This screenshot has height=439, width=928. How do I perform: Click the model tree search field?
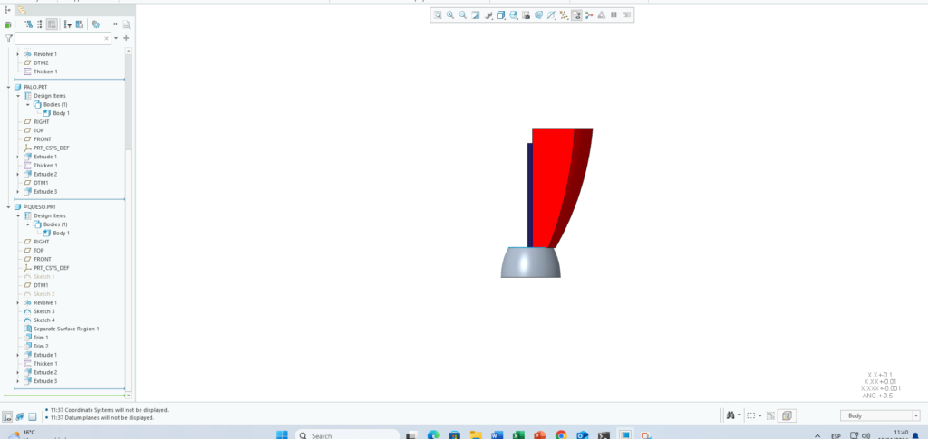click(59, 38)
